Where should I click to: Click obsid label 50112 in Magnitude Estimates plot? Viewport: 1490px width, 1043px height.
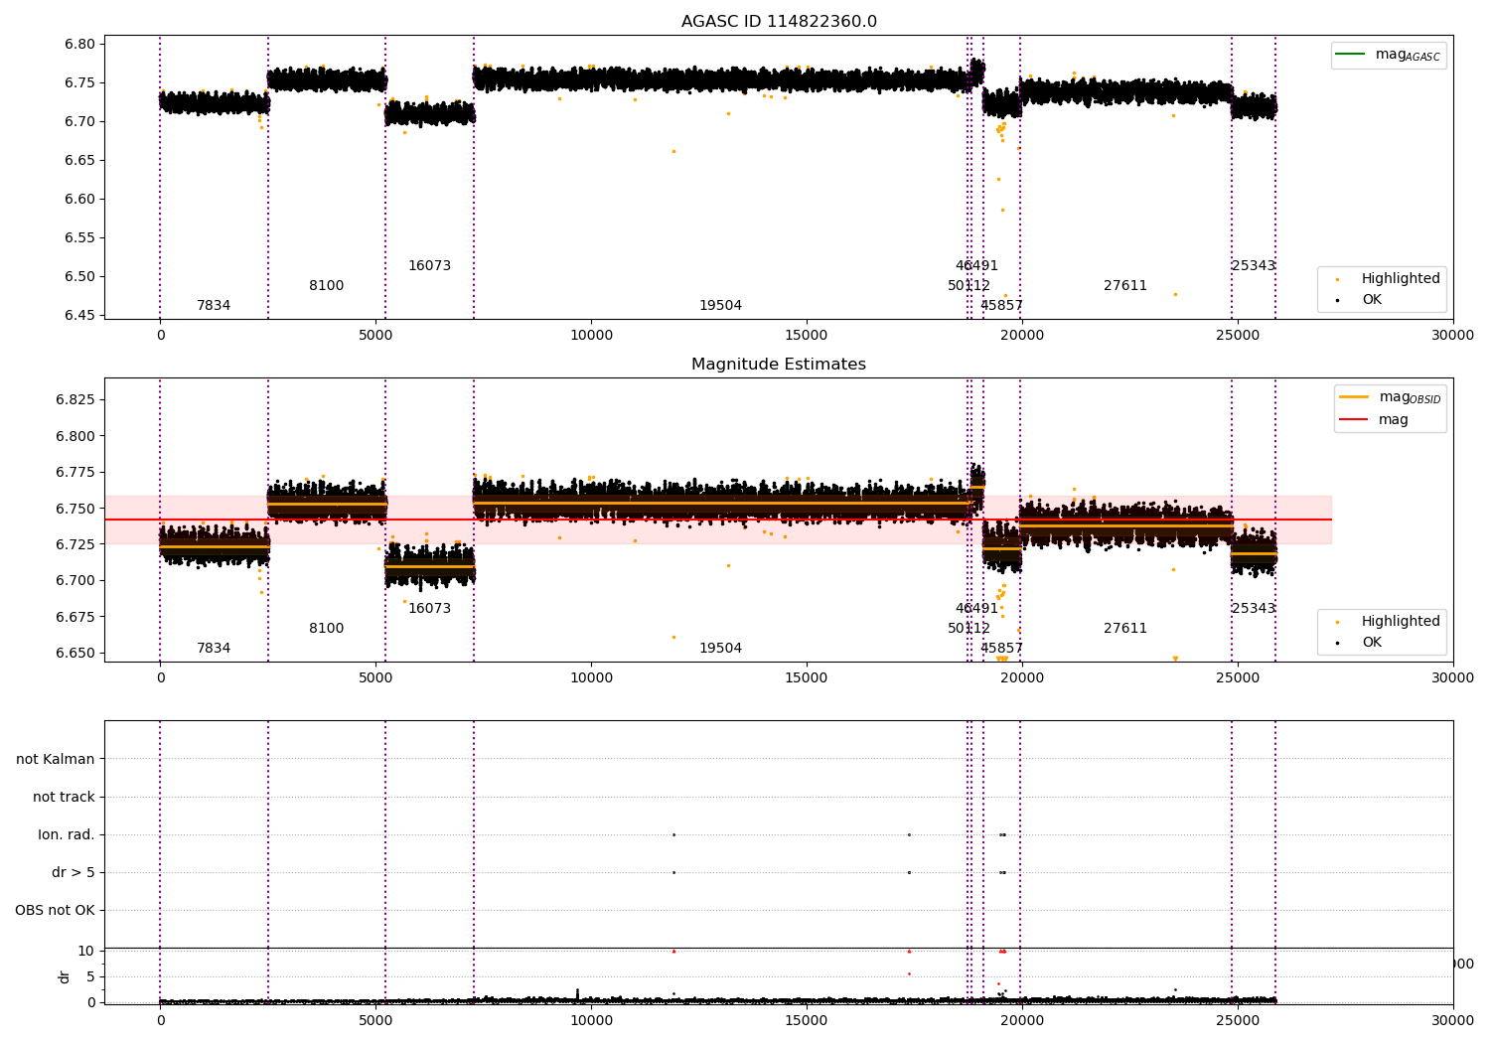968,629
